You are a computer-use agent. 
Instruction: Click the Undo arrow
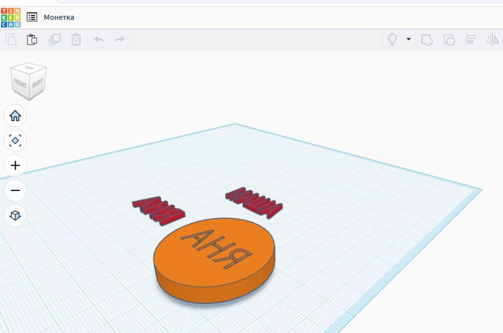click(98, 39)
